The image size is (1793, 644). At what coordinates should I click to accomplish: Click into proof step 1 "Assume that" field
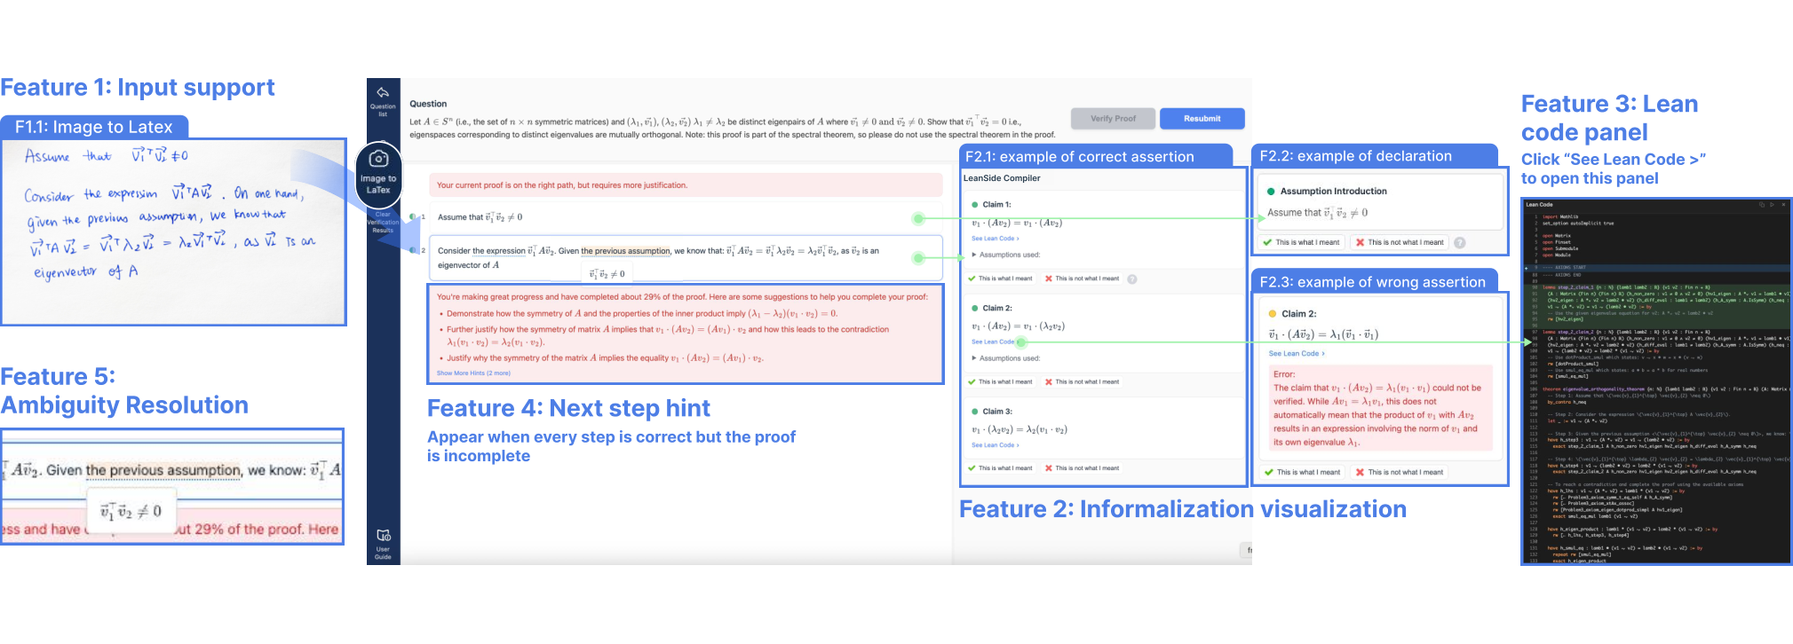click(x=686, y=217)
